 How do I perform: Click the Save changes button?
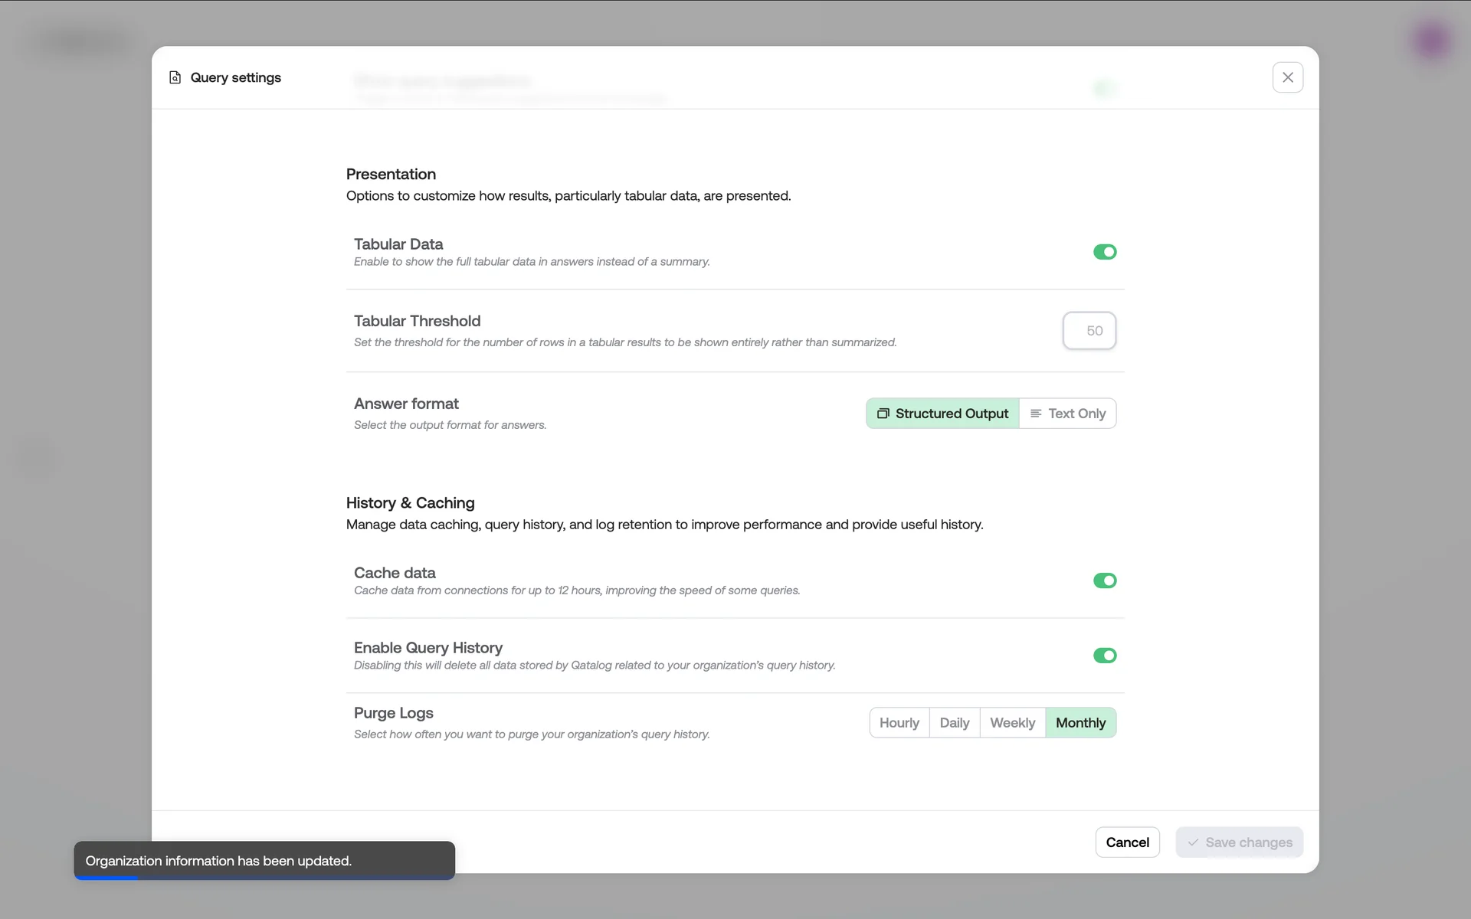pos(1239,842)
